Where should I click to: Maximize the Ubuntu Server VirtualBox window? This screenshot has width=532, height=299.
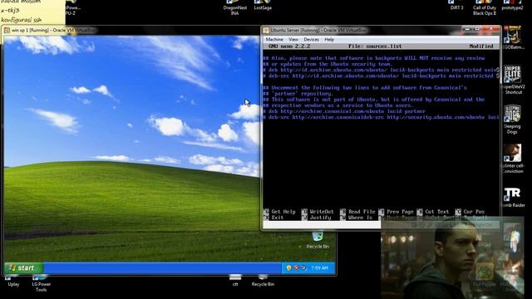pyautogui.click(x=477, y=30)
